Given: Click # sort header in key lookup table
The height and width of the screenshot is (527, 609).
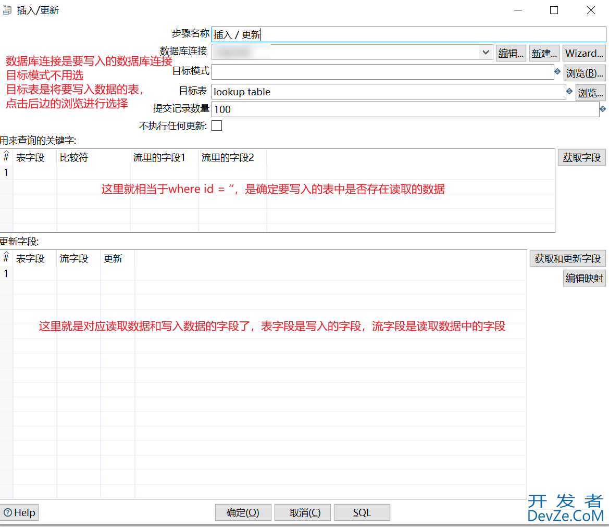Looking at the screenshot, I should [x=6, y=157].
